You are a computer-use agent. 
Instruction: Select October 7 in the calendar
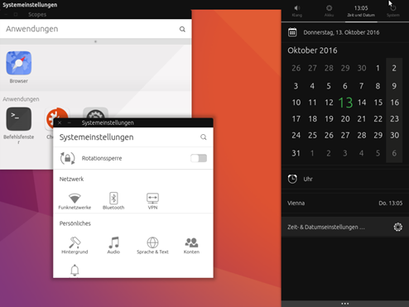[x=361, y=86]
